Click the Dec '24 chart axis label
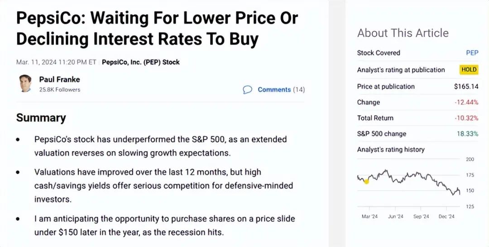This screenshot has width=489, height=247. point(447,216)
